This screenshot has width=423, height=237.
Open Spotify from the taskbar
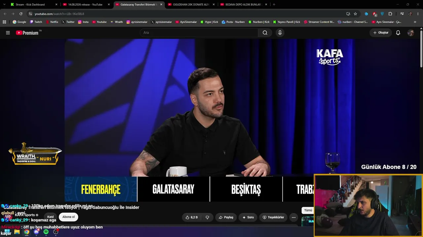tap(46, 232)
